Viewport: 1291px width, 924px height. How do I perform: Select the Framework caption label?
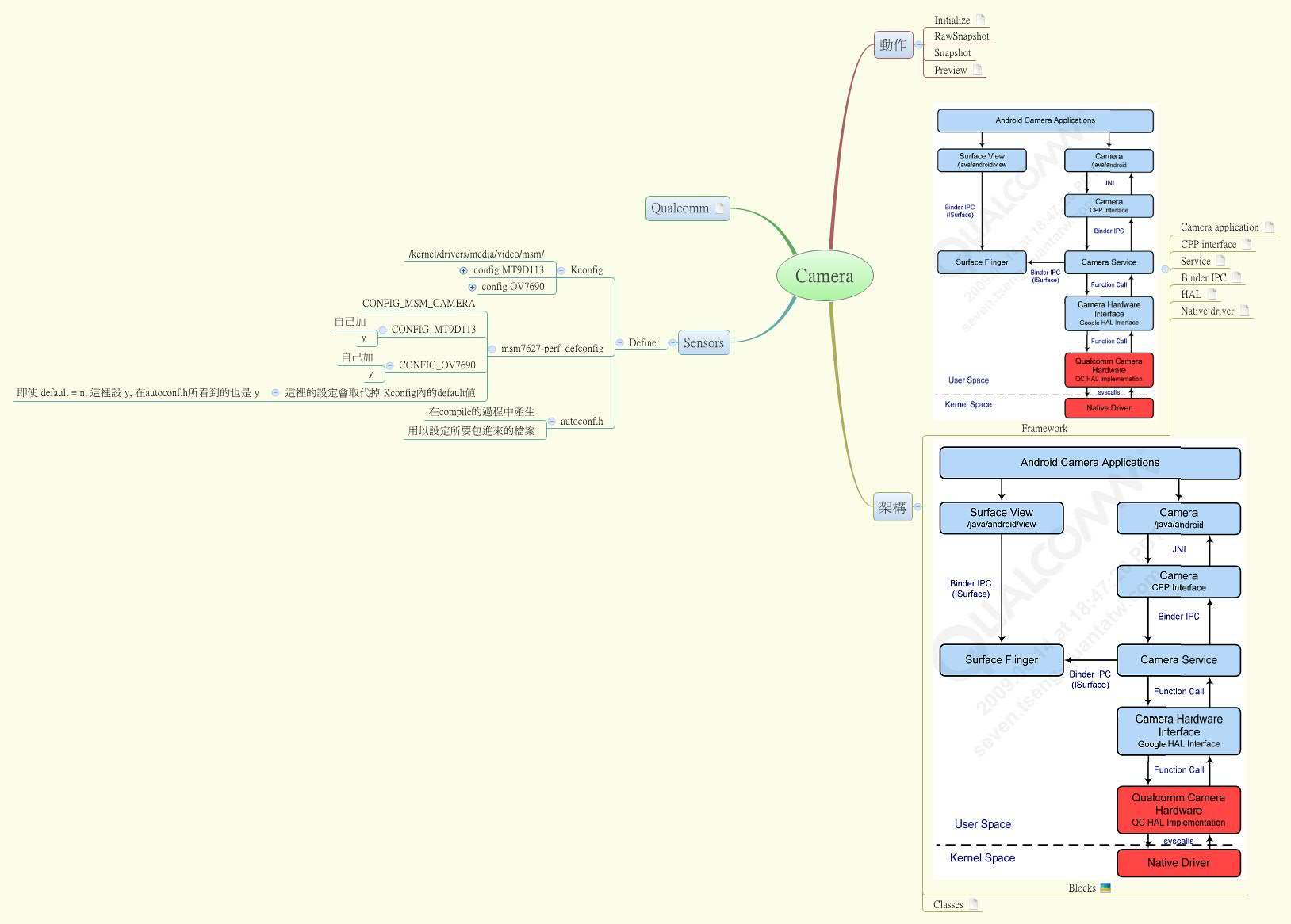point(1044,429)
